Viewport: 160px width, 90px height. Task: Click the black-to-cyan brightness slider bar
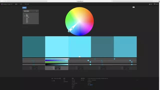pos(57,64)
